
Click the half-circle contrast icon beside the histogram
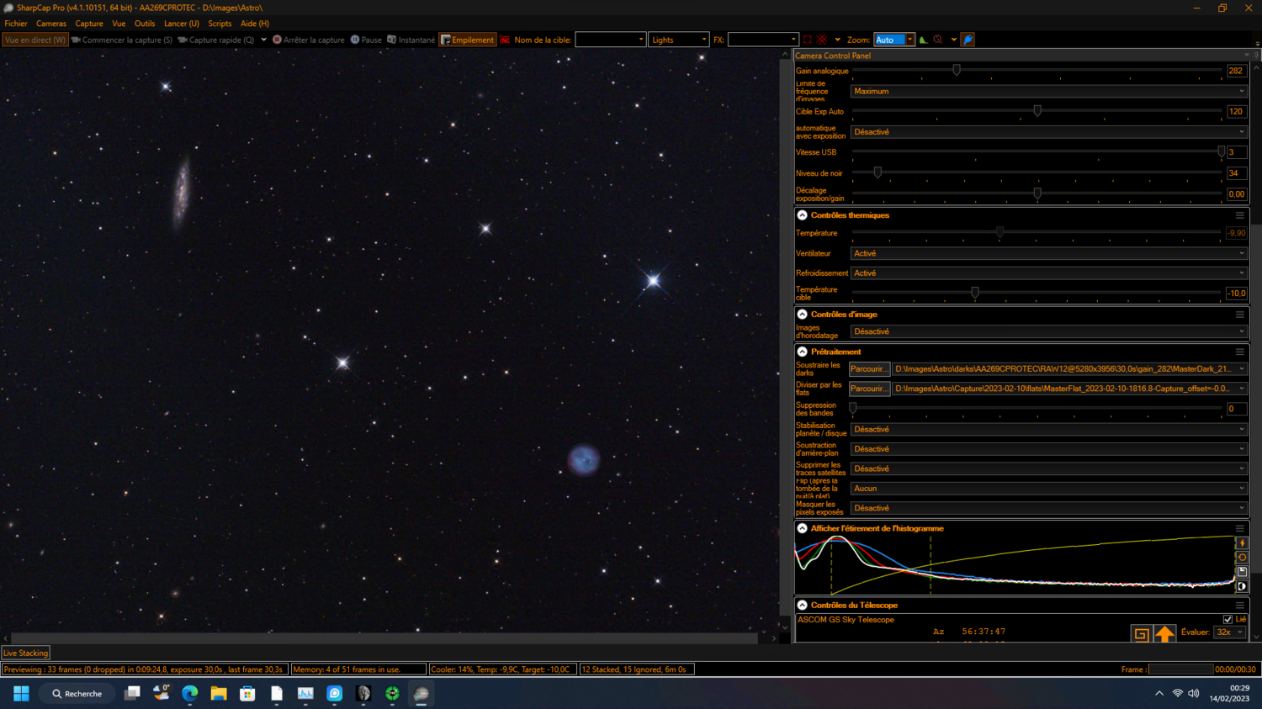[1242, 586]
